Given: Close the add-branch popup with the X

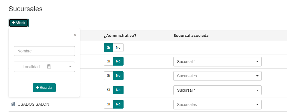Looking at the screenshot, I should coord(75,35).
